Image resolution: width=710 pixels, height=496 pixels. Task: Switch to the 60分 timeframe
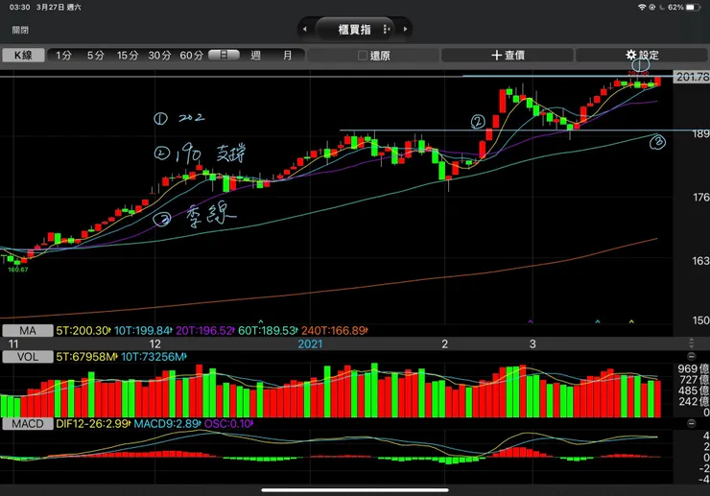[191, 56]
